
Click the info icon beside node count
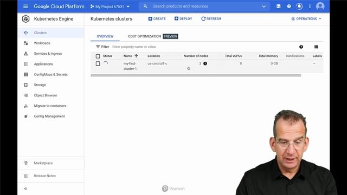point(205,63)
